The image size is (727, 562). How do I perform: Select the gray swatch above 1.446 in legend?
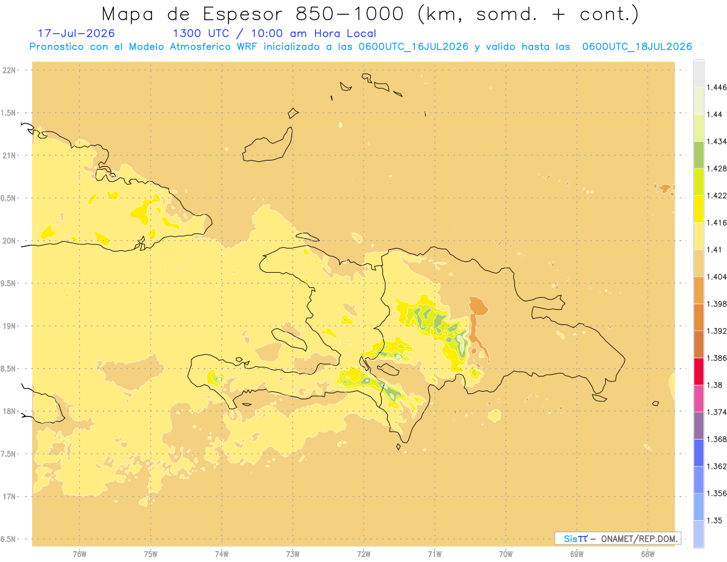coord(699,73)
